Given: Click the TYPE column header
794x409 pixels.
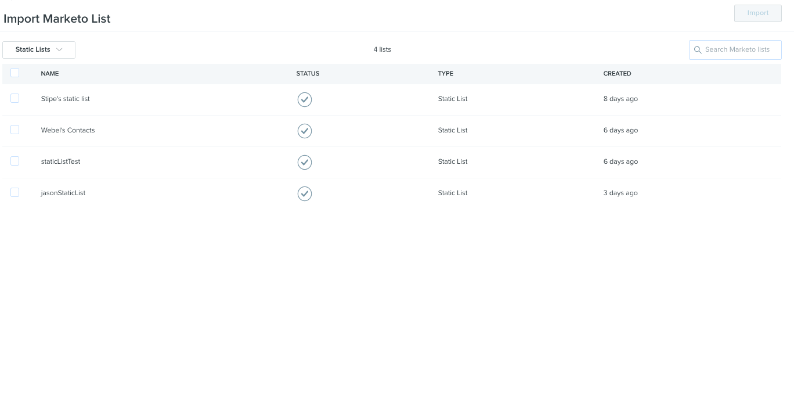Looking at the screenshot, I should 446,74.
